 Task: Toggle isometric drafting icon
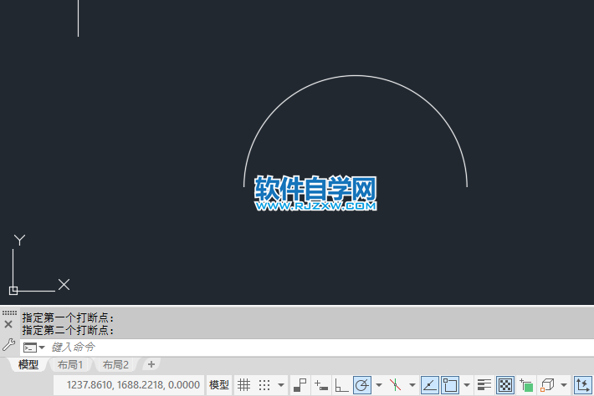[395, 385]
